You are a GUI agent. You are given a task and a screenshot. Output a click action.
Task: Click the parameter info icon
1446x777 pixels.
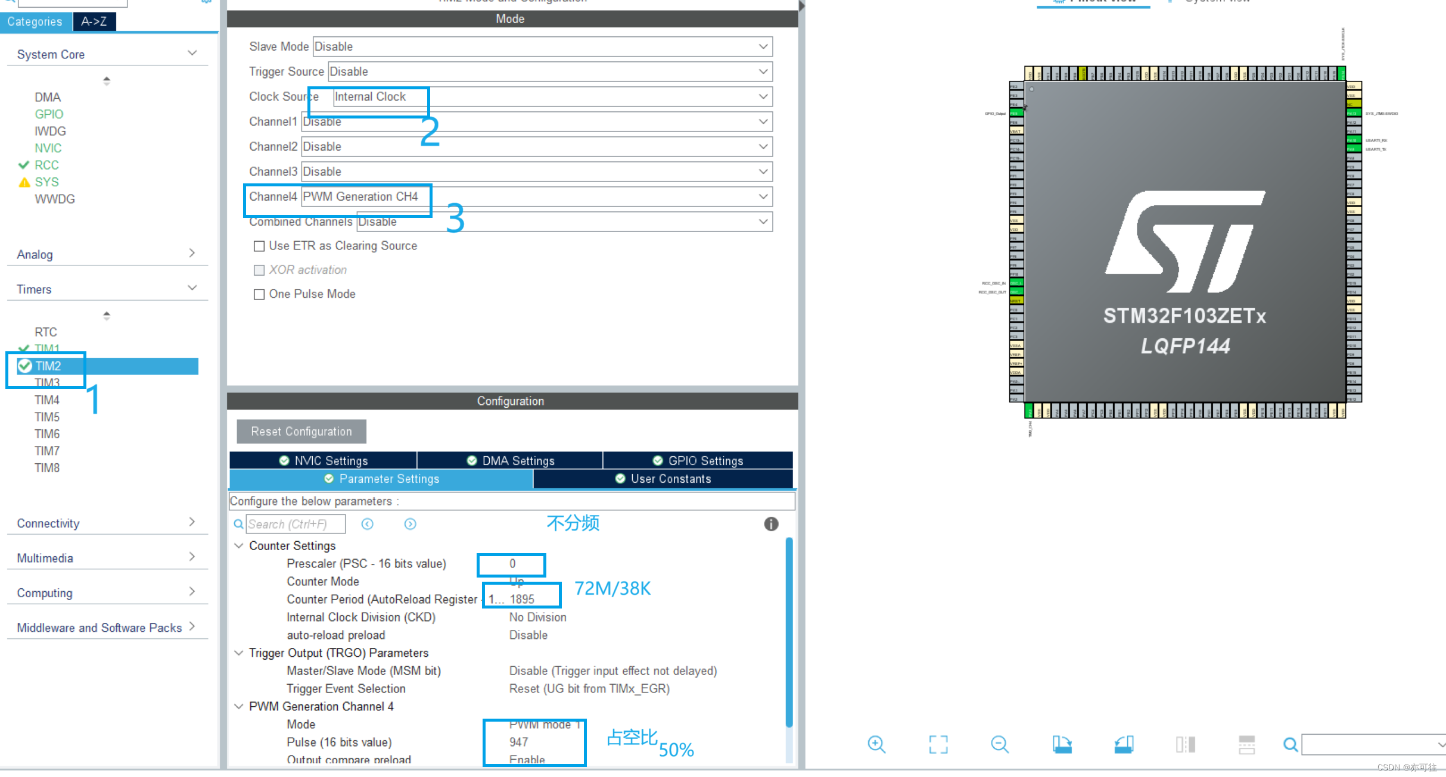click(771, 524)
